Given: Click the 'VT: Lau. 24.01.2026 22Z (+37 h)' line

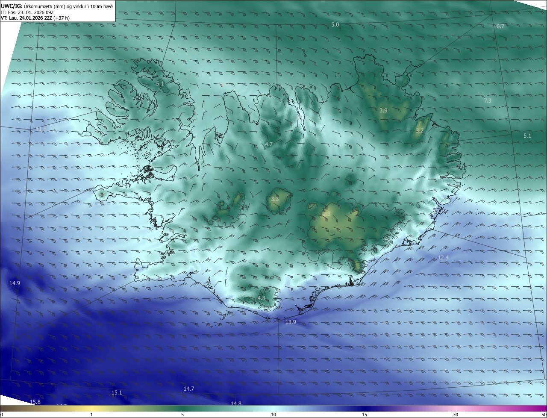Looking at the screenshot, I should point(35,18).
